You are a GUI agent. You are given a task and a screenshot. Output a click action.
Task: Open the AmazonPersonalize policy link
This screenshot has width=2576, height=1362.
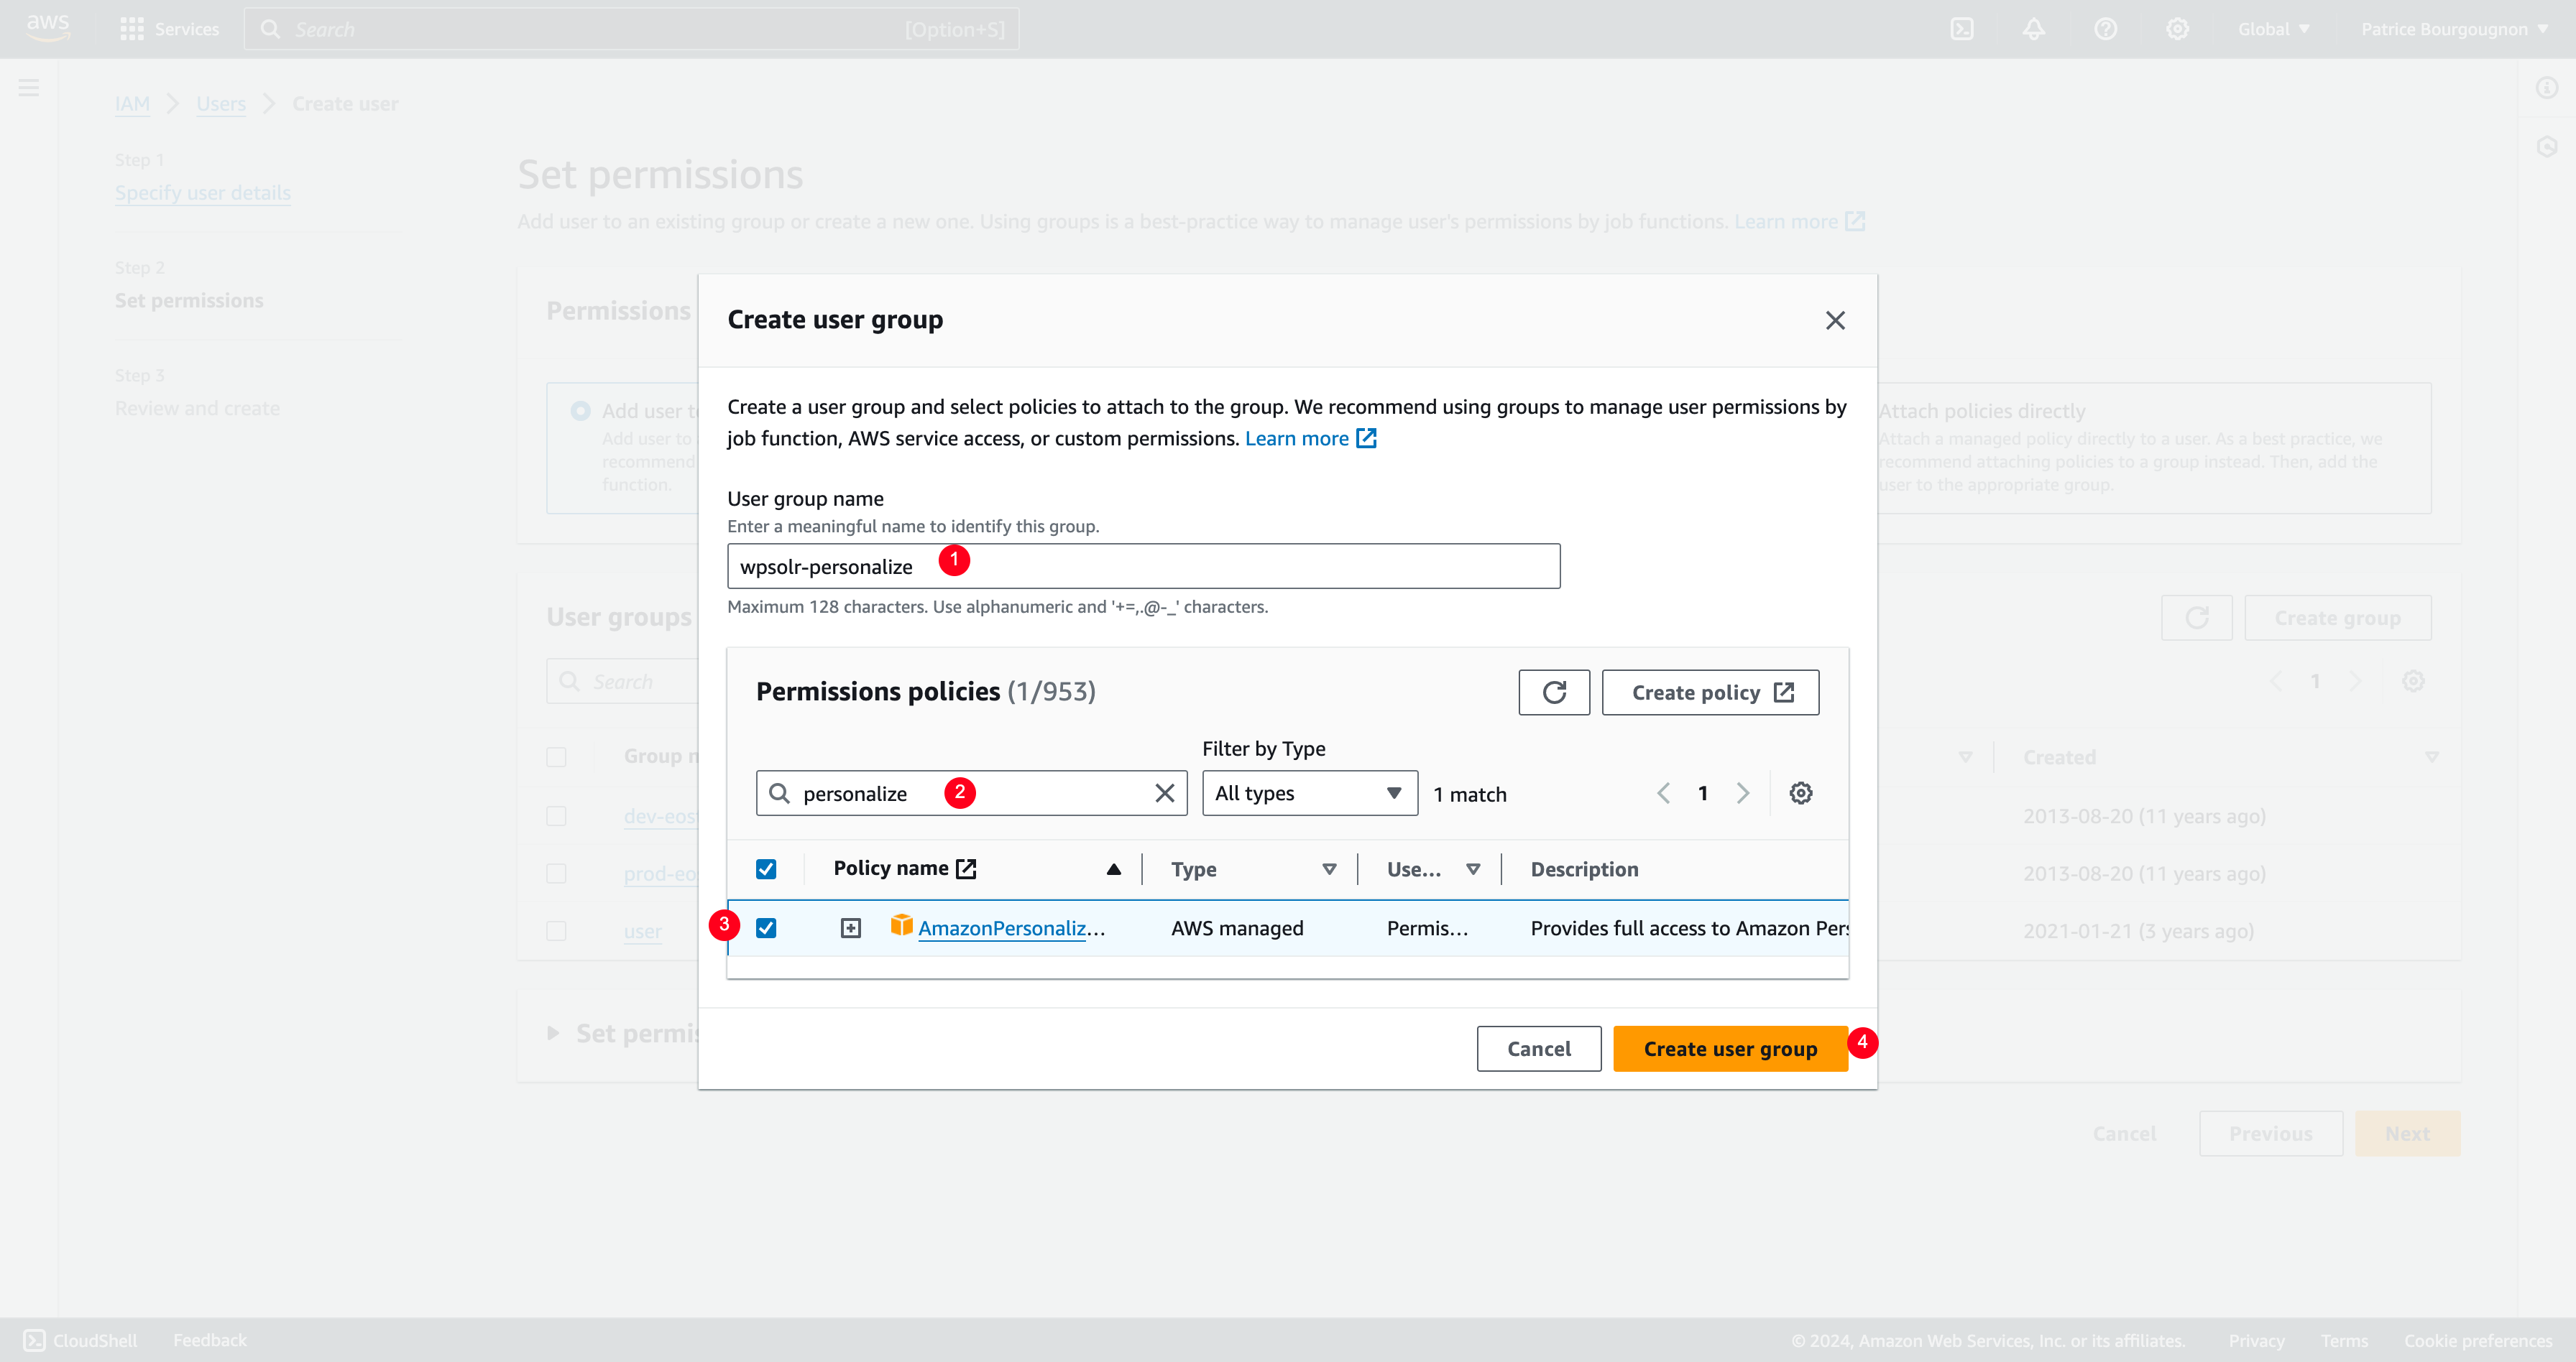[x=1011, y=928]
